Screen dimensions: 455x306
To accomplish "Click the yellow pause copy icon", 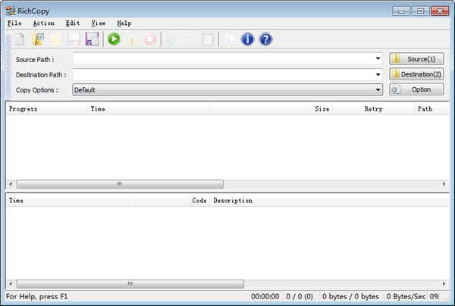I will [132, 39].
